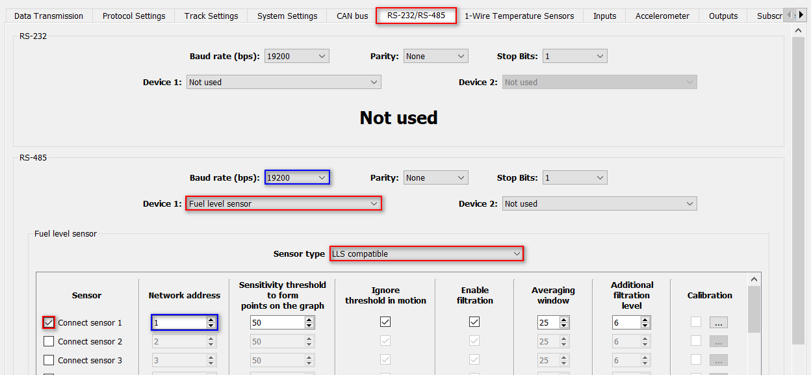Tick sensor 1 calibration checkbox

point(696,322)
